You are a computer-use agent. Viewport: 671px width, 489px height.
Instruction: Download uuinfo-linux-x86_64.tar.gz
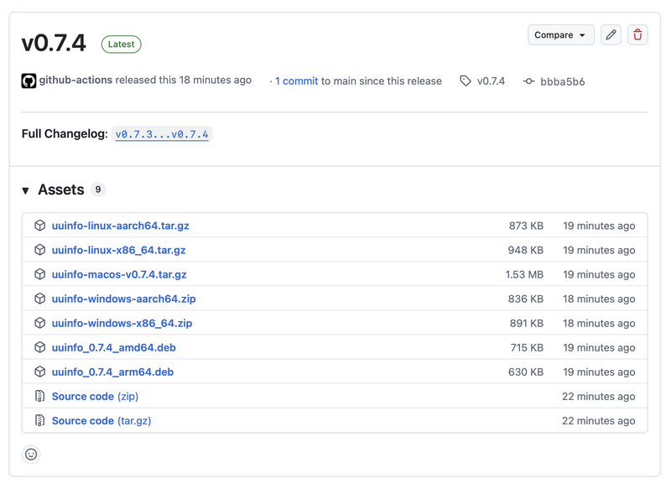tap(118, 250)
